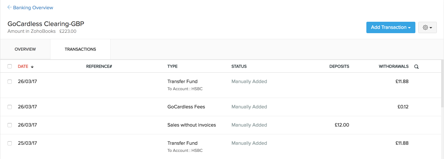
Task: Open the Sales without invoices transaction
Action: [192, 125]
